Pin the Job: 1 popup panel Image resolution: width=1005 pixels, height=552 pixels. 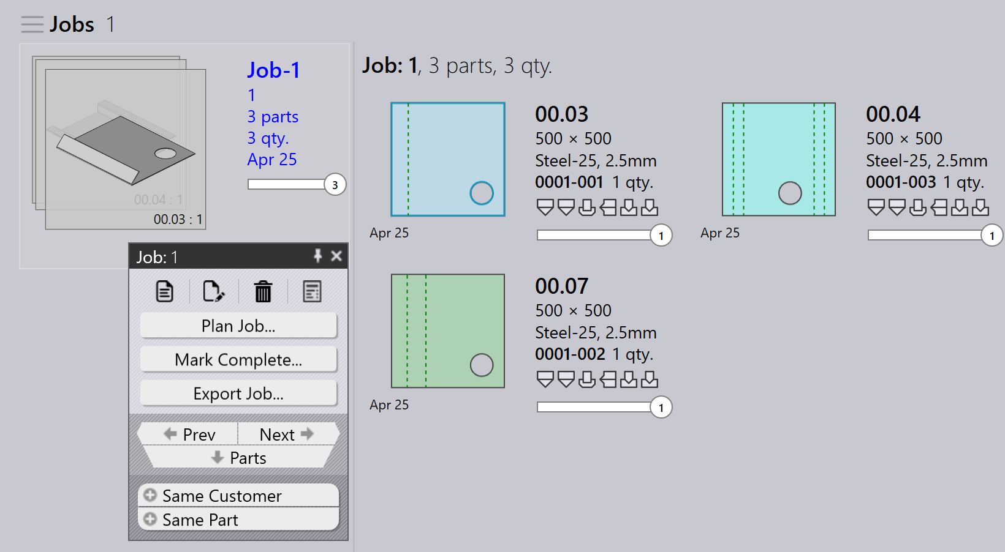(x=317, y=256)
